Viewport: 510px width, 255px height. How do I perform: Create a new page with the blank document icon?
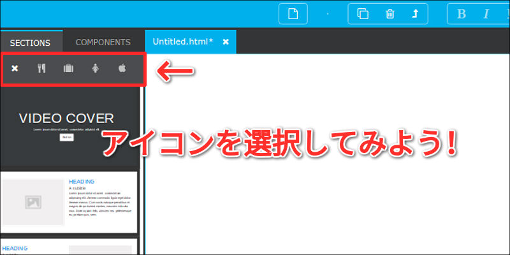coord(293,14)
